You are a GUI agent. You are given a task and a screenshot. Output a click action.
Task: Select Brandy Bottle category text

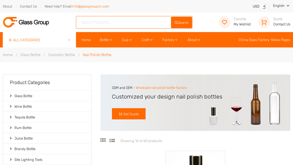pos(25,149)
